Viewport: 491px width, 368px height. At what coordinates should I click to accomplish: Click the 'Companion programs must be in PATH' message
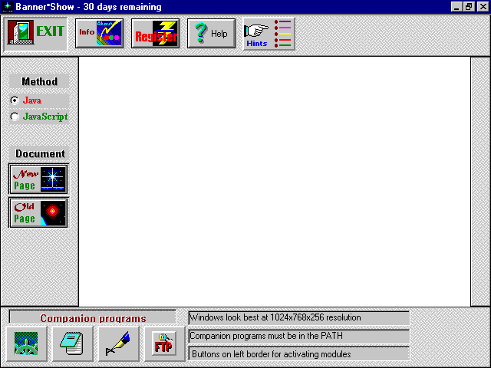pyautogui.click(x=298, y=336)
